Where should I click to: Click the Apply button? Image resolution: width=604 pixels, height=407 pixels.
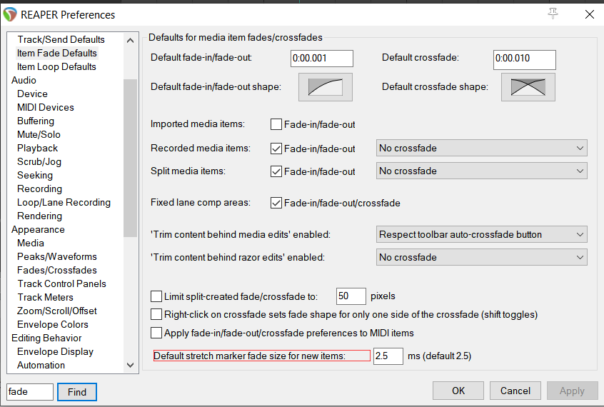[572, 391]
